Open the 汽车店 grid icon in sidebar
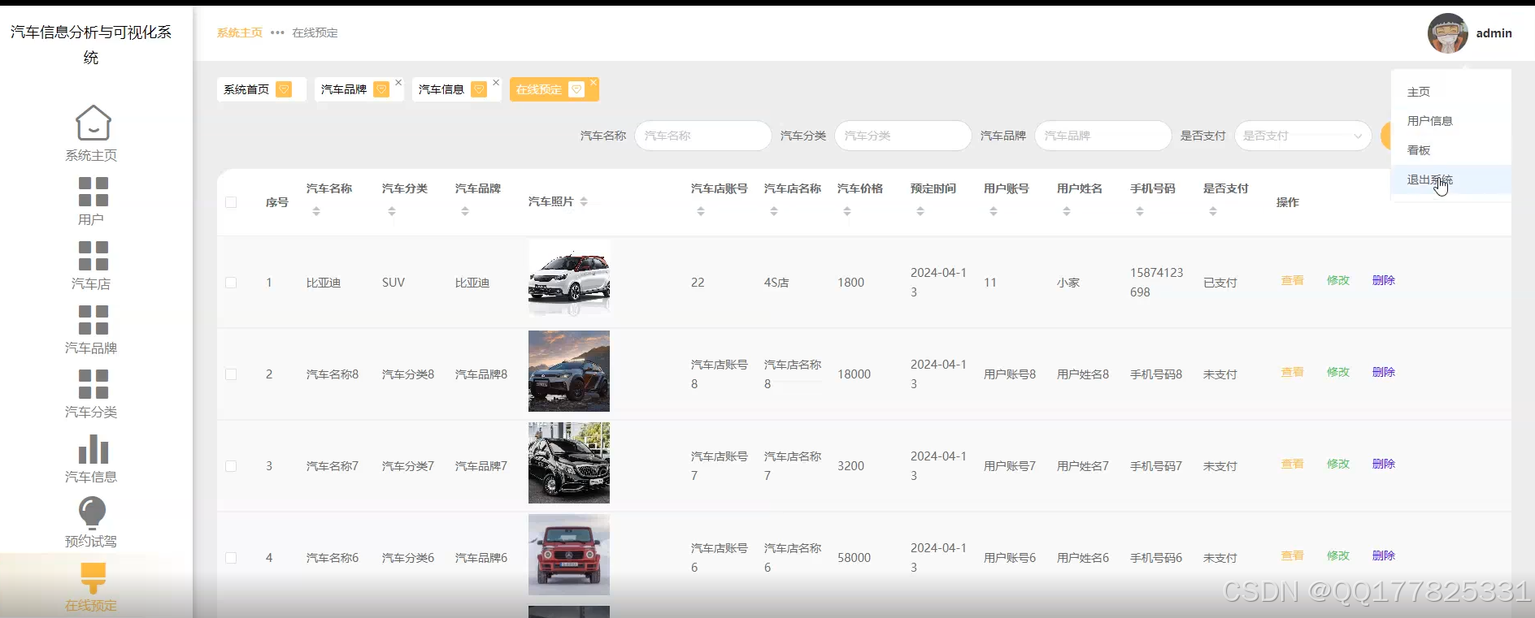Viewport: 1535px width, 618px height. [93, 256]
